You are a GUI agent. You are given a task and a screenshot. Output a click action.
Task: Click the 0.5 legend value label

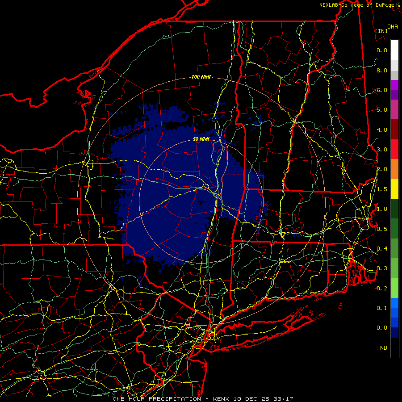(382, 229)
